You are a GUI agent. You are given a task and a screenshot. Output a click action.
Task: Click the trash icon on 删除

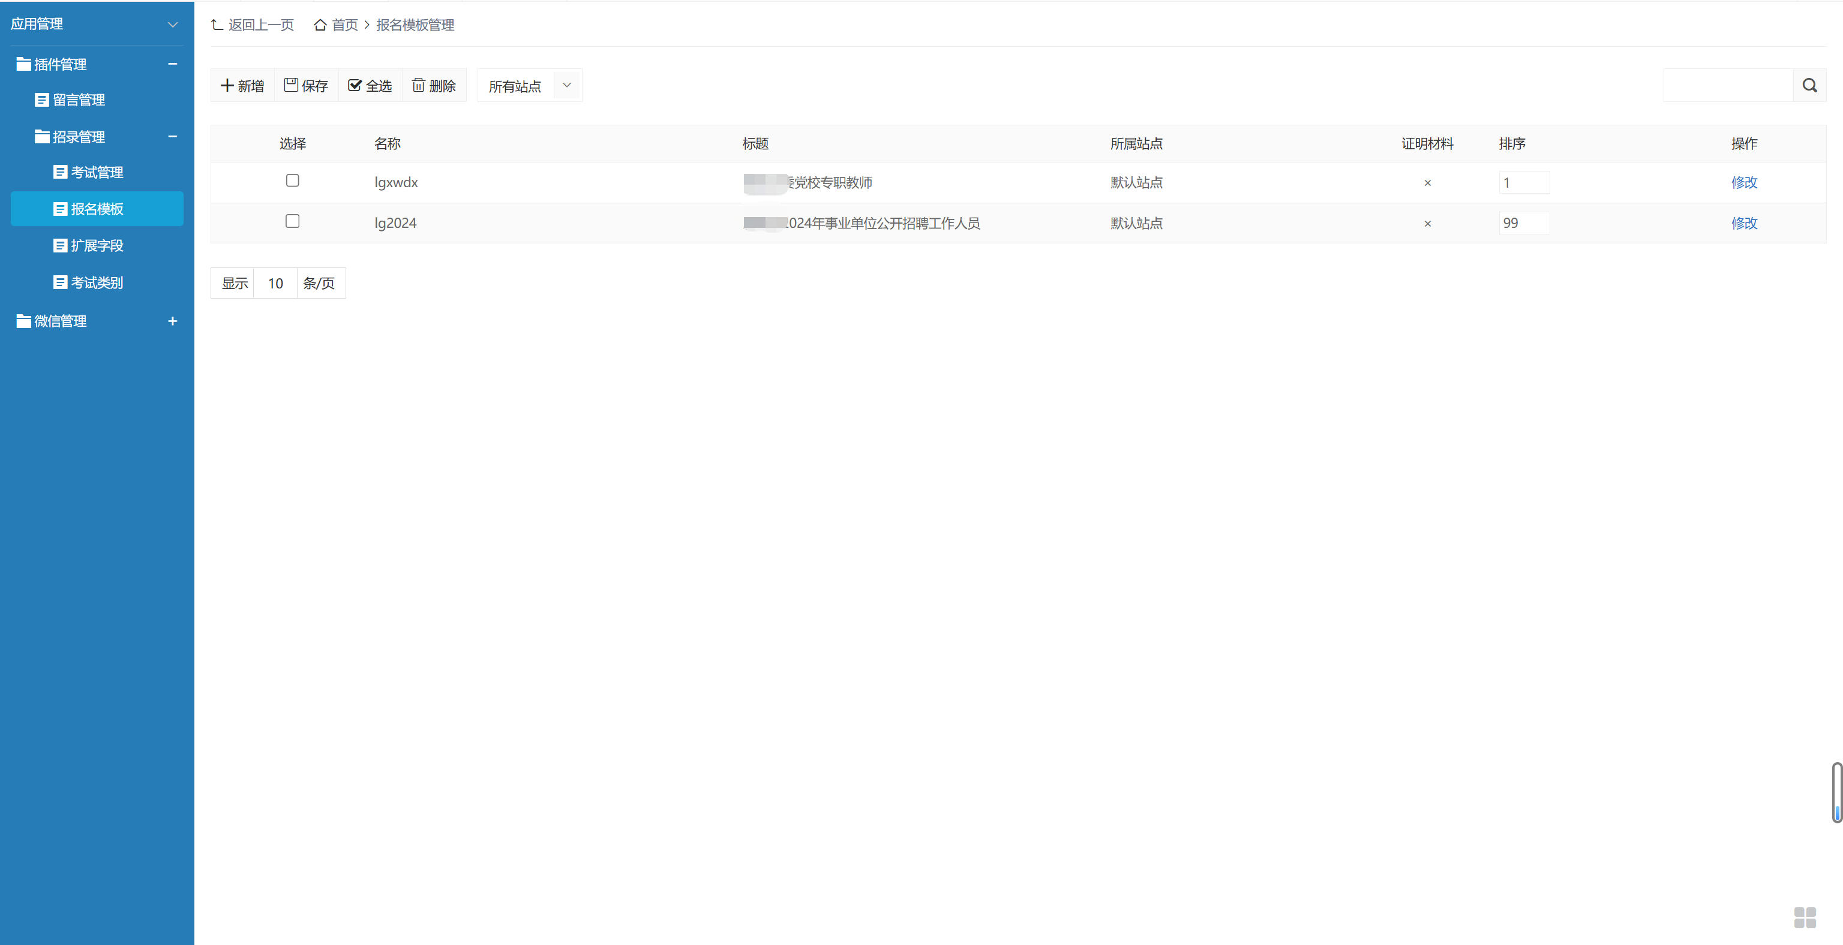click(419, 85)
